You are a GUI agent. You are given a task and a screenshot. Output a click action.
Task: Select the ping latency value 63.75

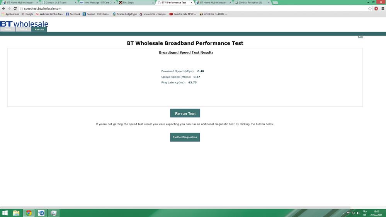pyautogui.click(x=192, y=82)
